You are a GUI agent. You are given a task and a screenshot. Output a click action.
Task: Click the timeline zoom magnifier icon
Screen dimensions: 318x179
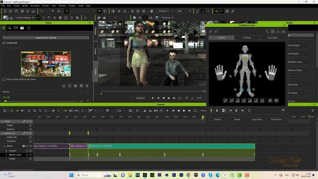(x=137, y=110)
